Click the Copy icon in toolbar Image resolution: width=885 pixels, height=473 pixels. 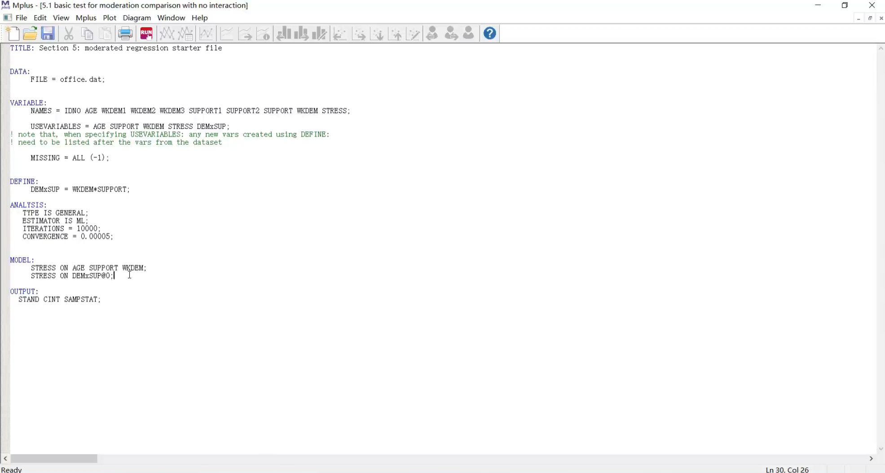point(87,34)
